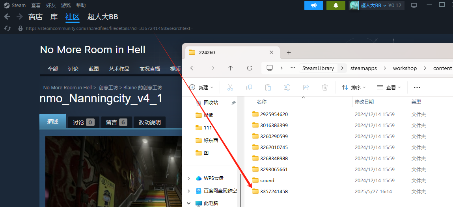Open 实况直播 community hub tab
The image size is (453, 207).
pyautogui.click(x=150, y=69)
